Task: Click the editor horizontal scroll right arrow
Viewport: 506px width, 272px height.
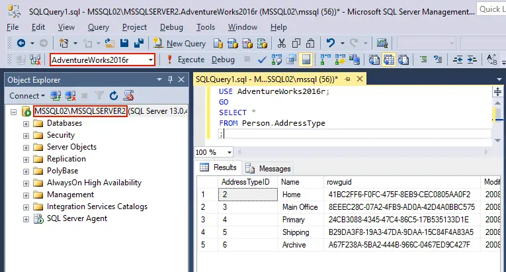Action: [486, 152]
